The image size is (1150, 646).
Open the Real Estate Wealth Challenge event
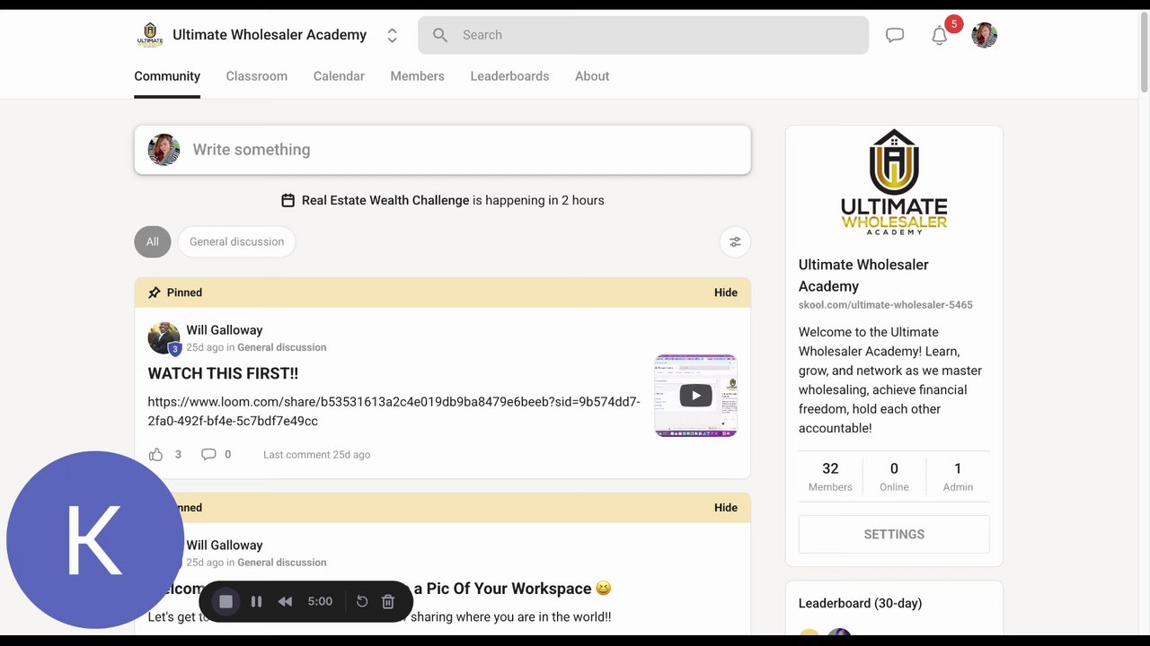[385, 200]
